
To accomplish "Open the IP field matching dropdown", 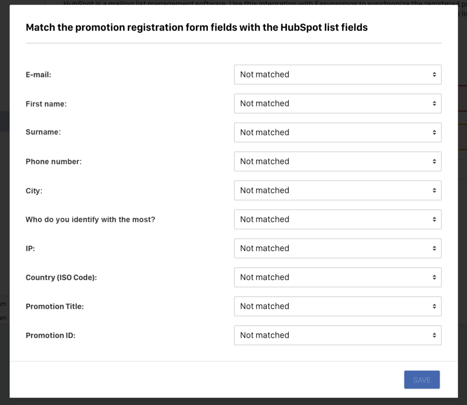I will click(337, 248).
